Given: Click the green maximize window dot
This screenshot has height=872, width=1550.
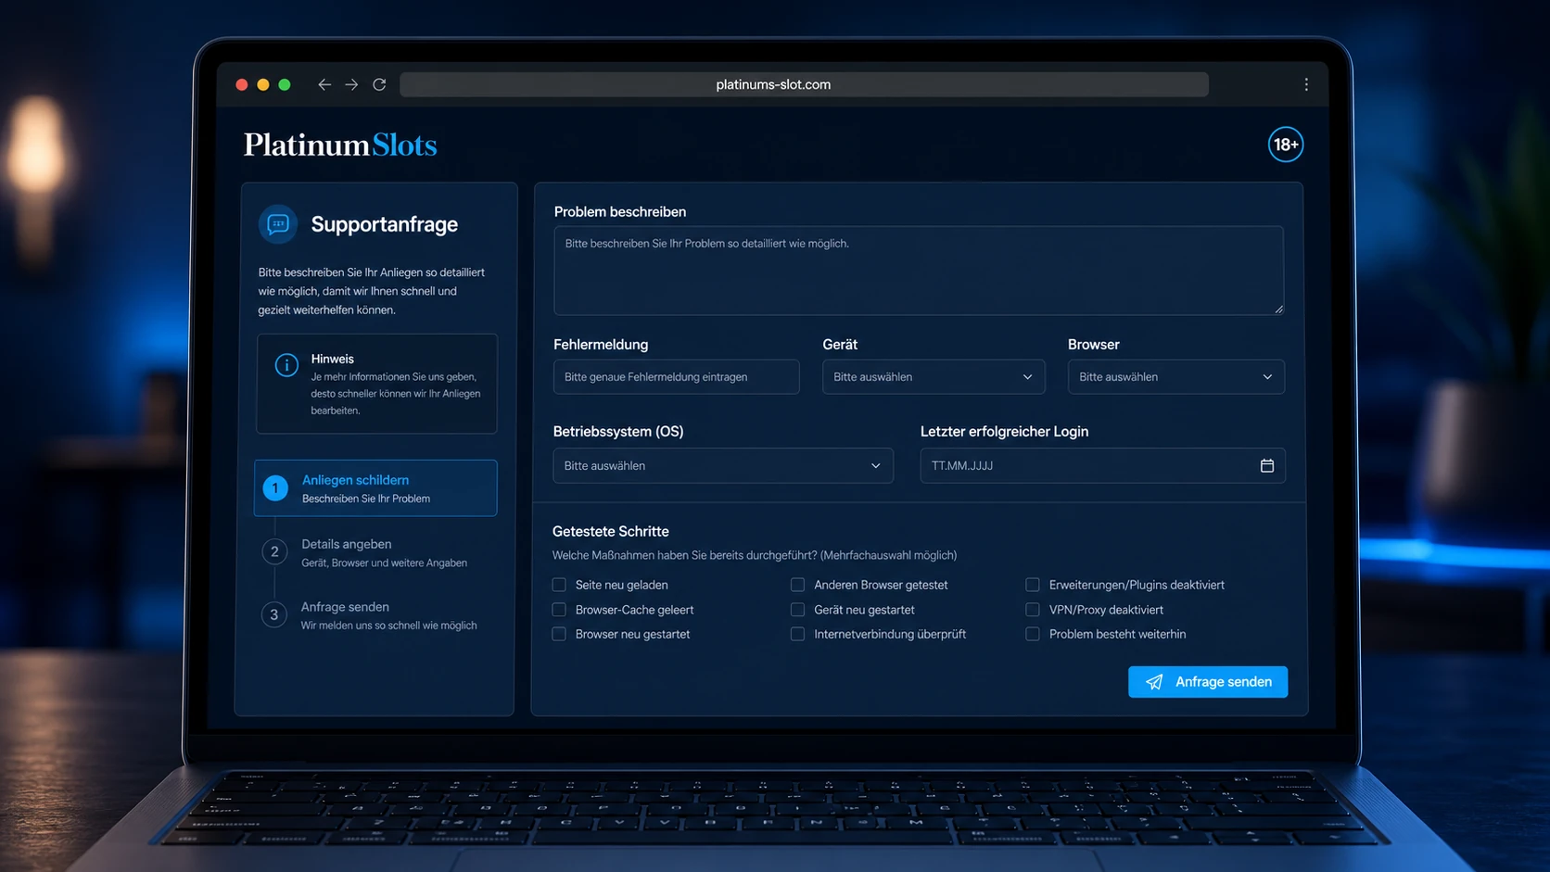Looking at the screenshot, I should point(285,84).
